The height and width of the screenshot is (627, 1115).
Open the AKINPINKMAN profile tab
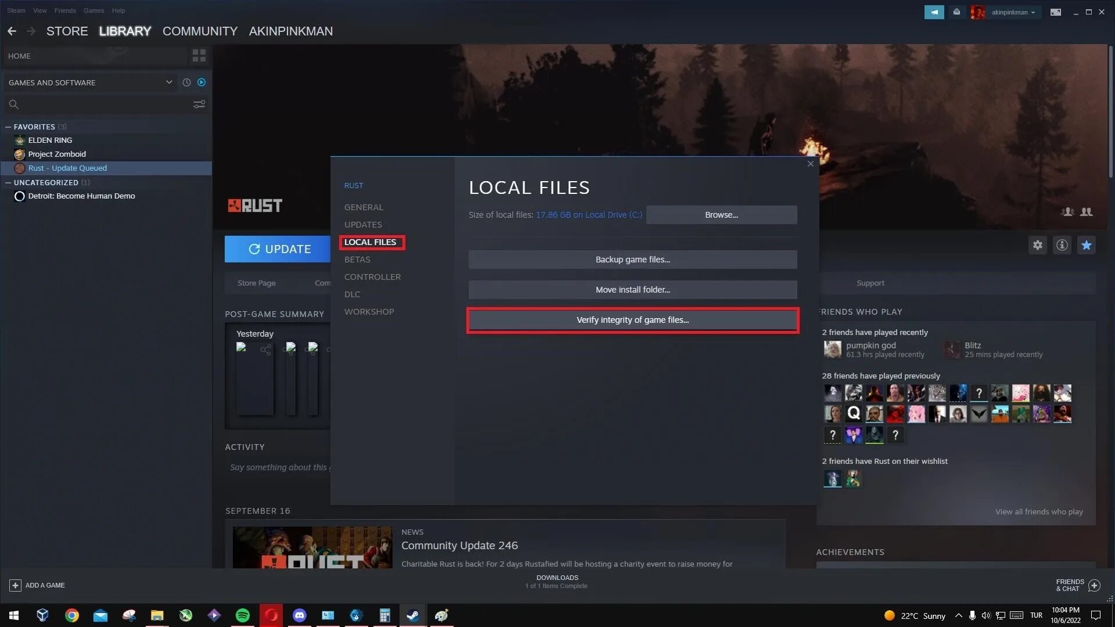[x=291, y=31]
